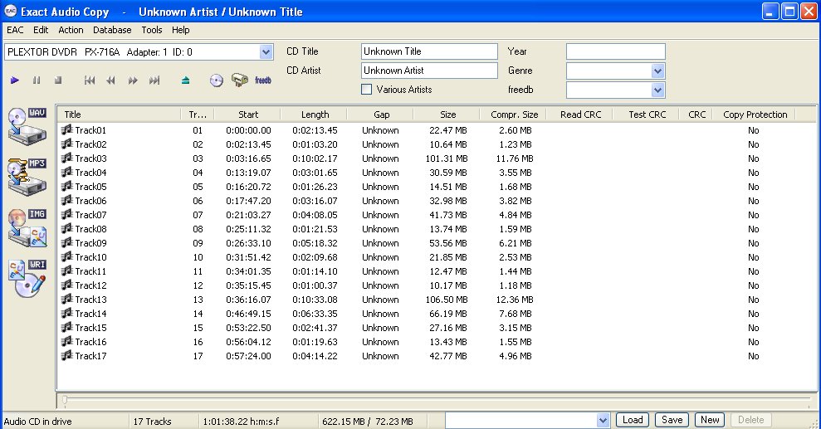The width and height of the screenshot is (821, 429).
Task: Copy tracks uncompressed with WAV icon
Action: click(x=27, y=126)
